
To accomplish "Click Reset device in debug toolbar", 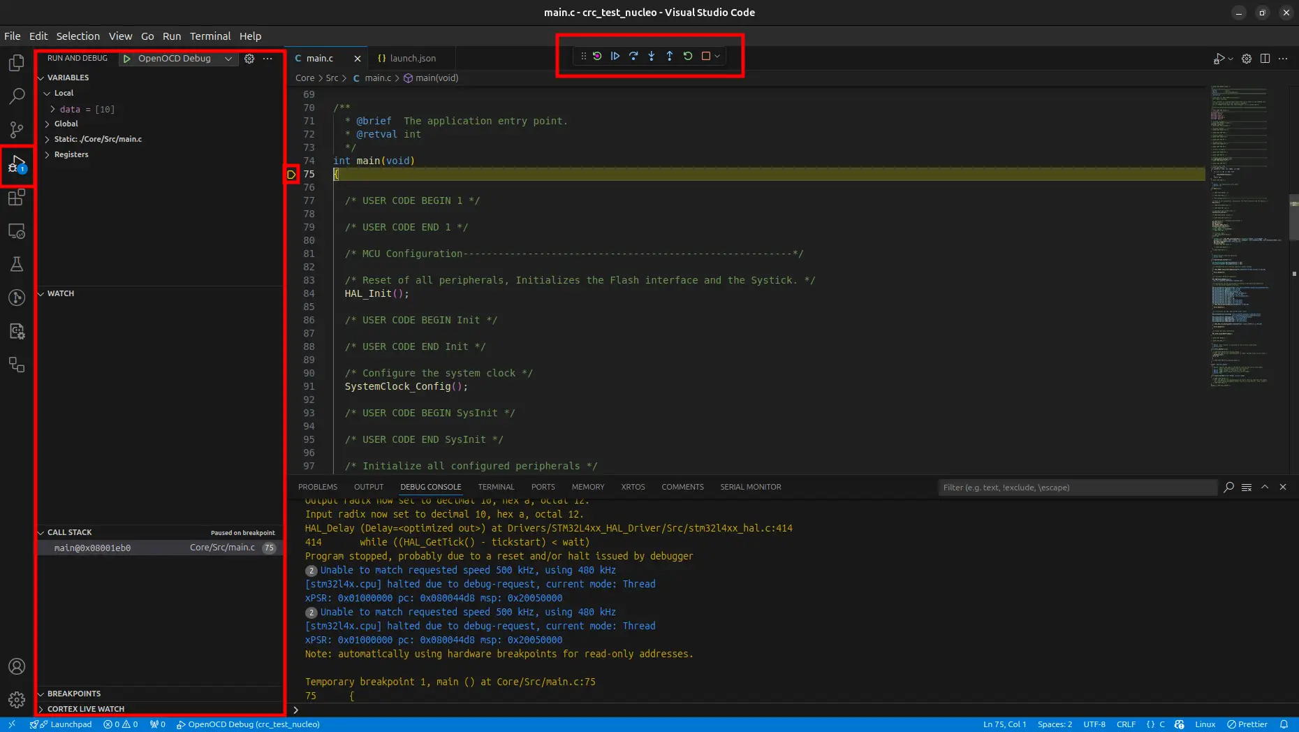I will point(597,56).
